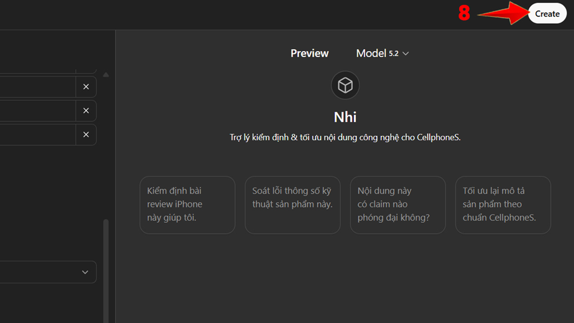574x323 pixels.
Task: Open the Model 5.2 dropdown
Action: [382, 53]
